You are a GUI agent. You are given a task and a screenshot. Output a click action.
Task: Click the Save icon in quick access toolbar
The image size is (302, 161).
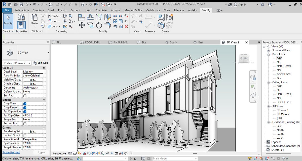click(x=21, y=4)
